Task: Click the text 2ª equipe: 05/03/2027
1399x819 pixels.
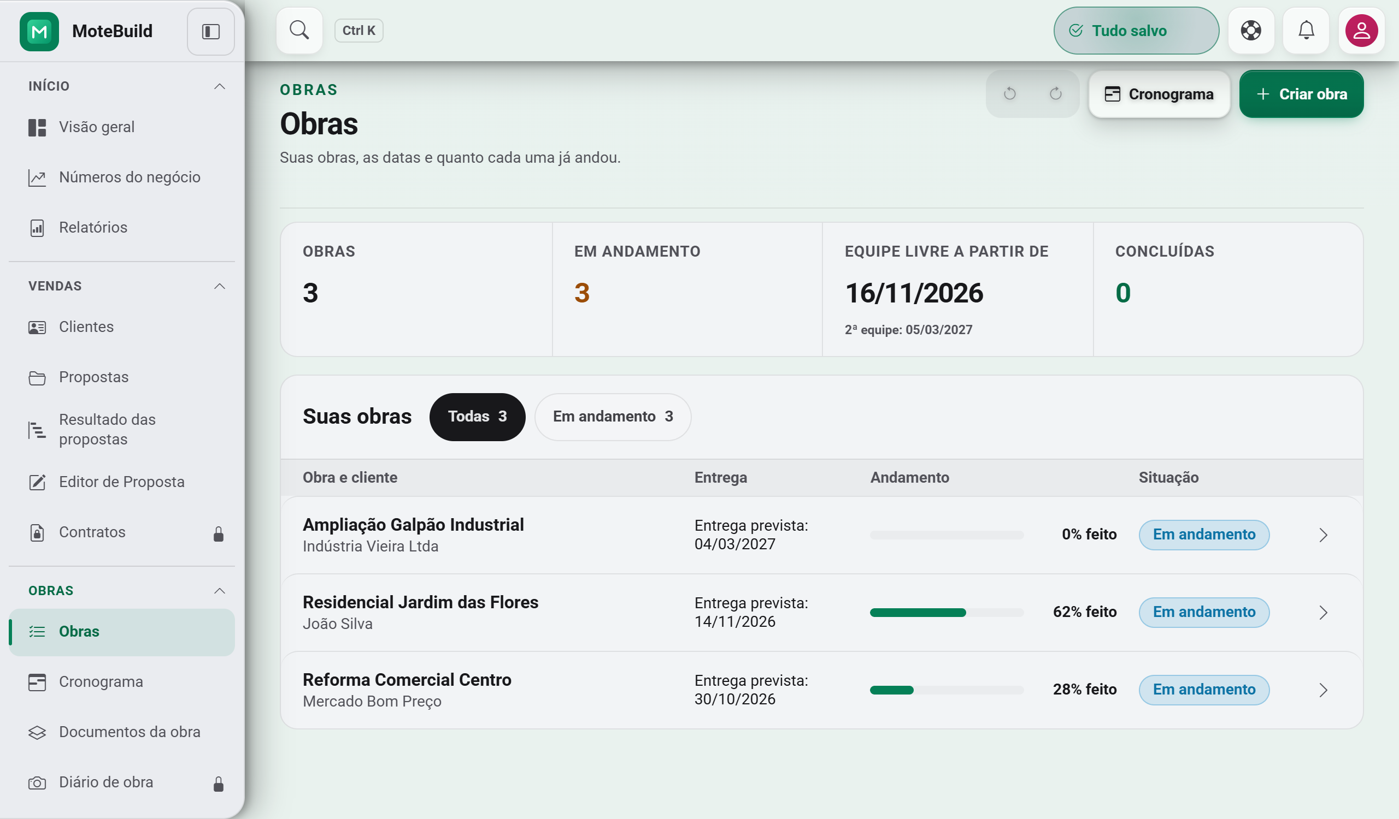Action: pos(908,330)
